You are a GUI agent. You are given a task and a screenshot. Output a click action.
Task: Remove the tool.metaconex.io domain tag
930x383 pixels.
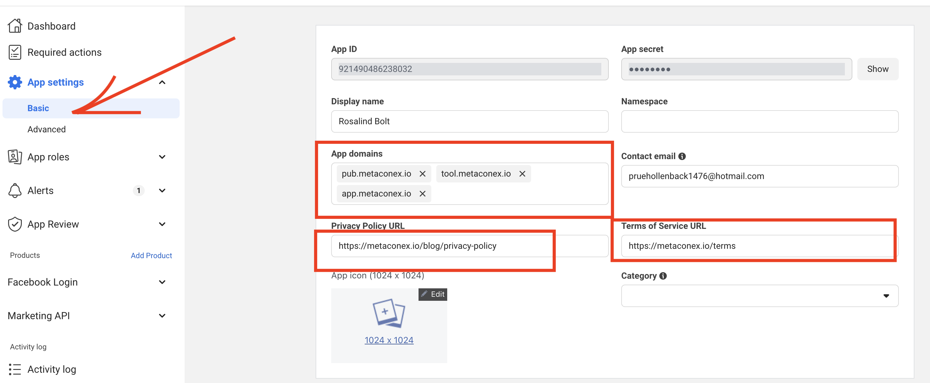(522, 174)
